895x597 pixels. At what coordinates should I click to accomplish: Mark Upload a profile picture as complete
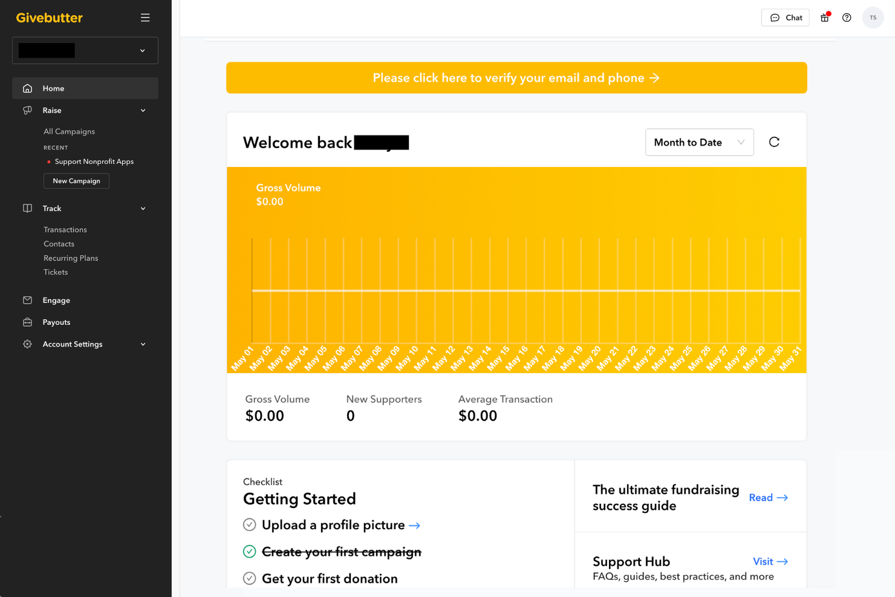250,525
